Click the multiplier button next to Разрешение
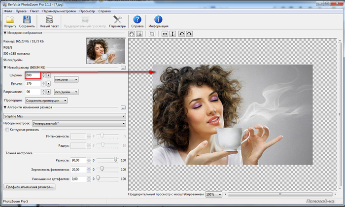 49,92
